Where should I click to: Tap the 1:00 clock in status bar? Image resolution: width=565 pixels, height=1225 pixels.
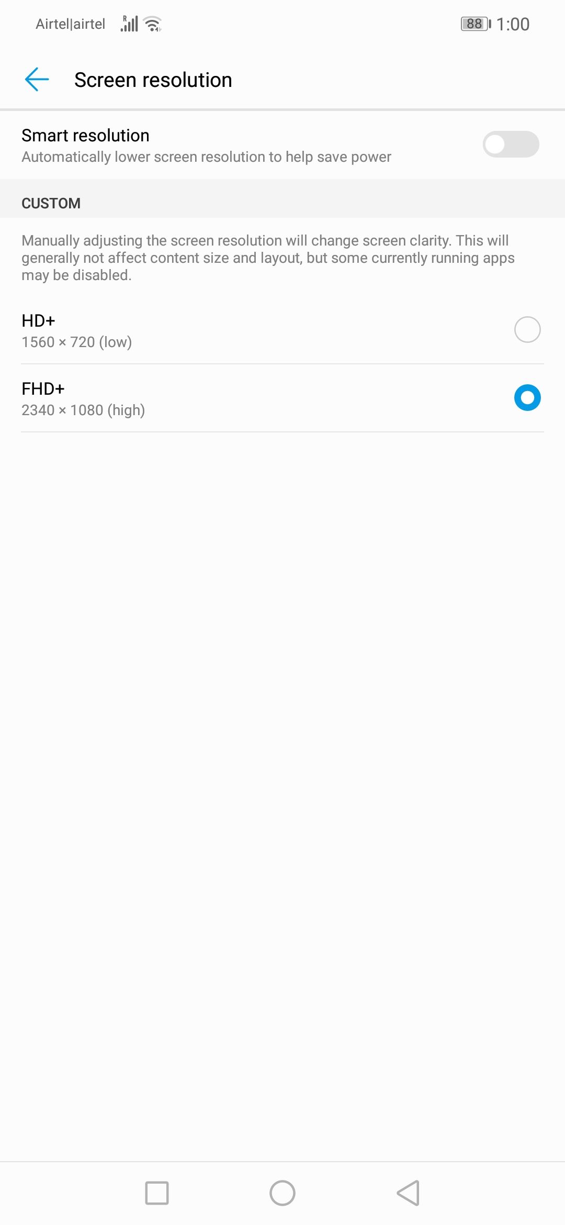(513, 24)
